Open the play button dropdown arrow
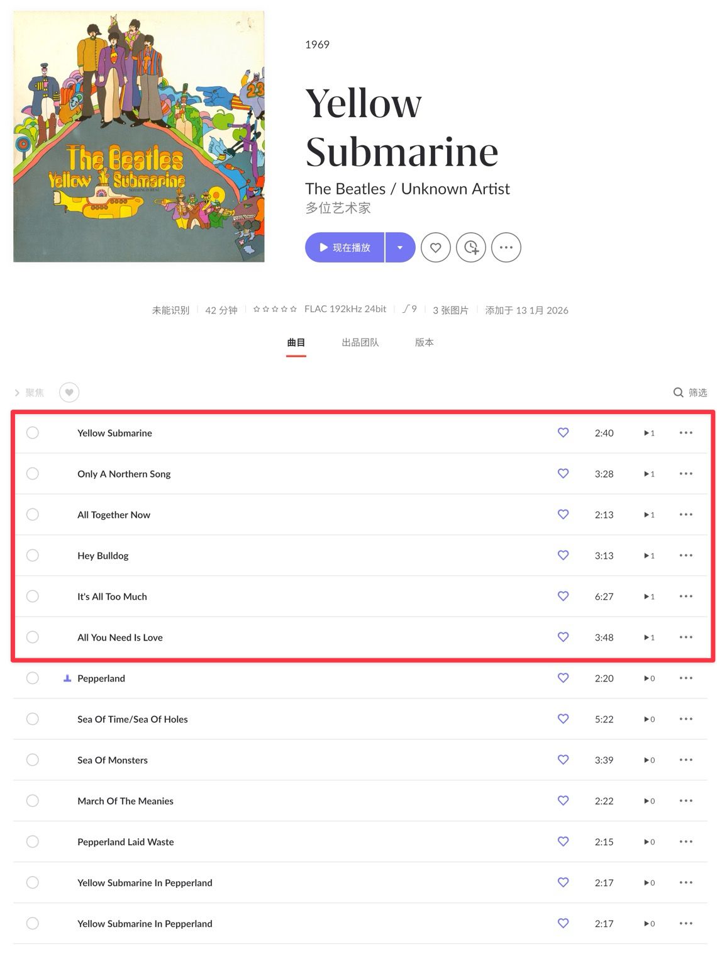 [400, 247]
